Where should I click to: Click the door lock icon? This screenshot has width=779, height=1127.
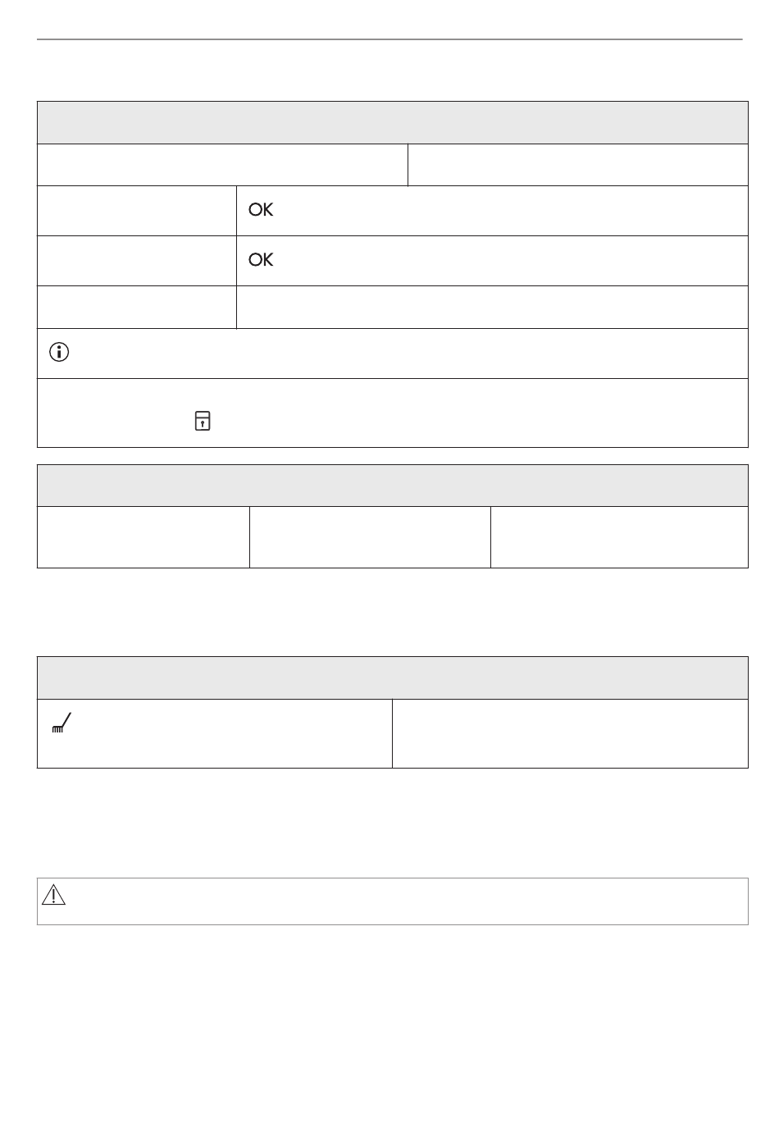(x=203, y=422)
